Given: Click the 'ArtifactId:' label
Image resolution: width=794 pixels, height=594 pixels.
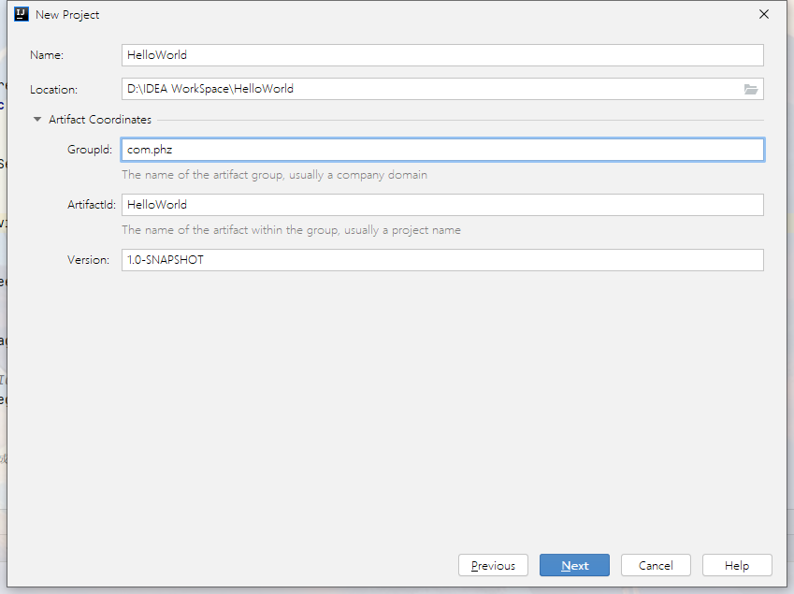Looking at the screenshot, I should pyautogui.click(x=92, y=205).
